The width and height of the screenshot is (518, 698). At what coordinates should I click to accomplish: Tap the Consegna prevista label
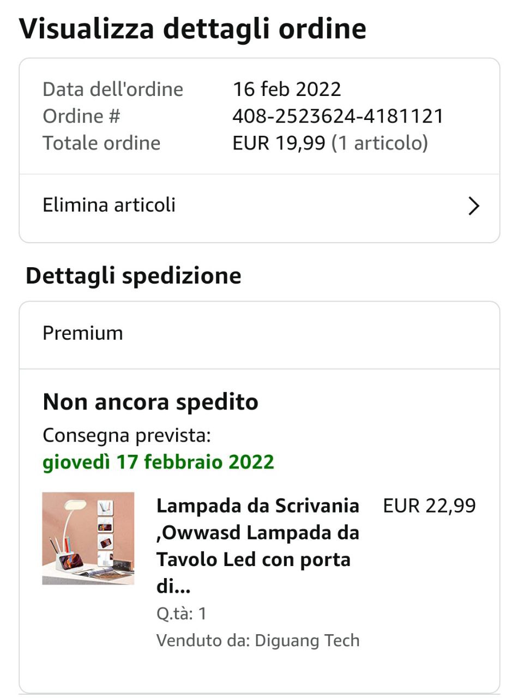coord(127,436)
